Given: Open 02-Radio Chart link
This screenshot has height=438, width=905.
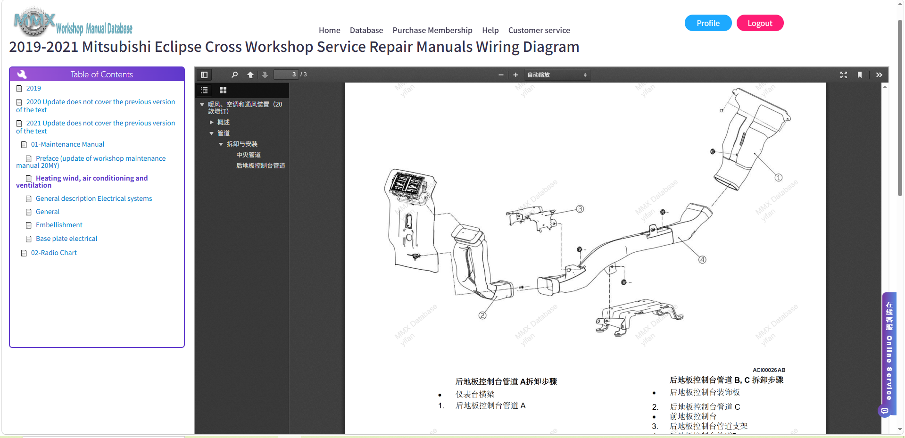Looking at the screenshot, I should click(x=54, y=253).
